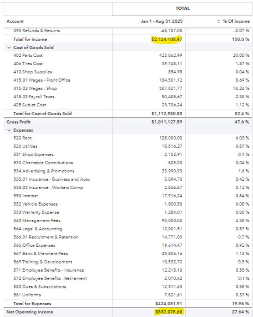Open highlighted Net Operating Income amount $587,075.68
This screenshot has width=253, height=317.
coord(167,312)
